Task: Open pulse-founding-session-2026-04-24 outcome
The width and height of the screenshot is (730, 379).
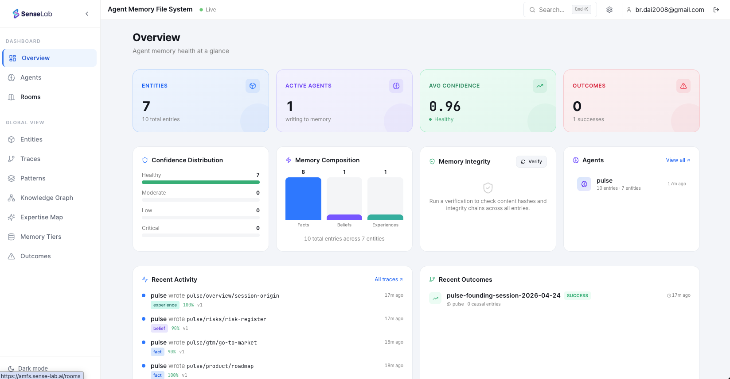Action: click(504, 295)
